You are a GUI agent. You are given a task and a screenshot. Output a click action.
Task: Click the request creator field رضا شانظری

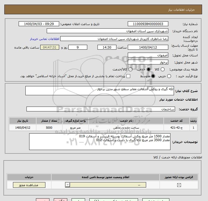114,39
